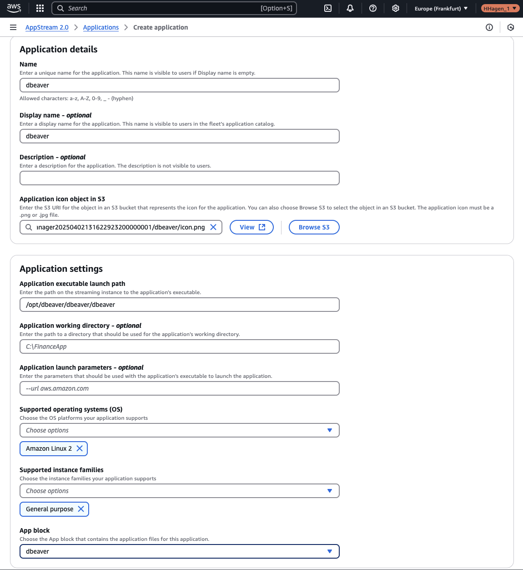Open the HHagen_1 account menu
523x570 pixels.
coord(499,8)
